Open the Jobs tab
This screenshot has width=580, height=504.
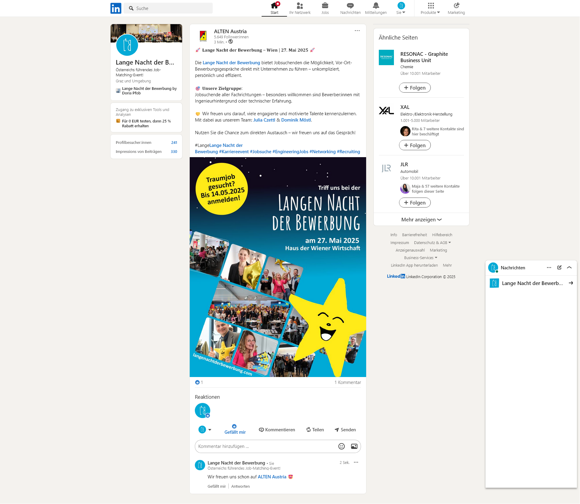pos(325,8)
